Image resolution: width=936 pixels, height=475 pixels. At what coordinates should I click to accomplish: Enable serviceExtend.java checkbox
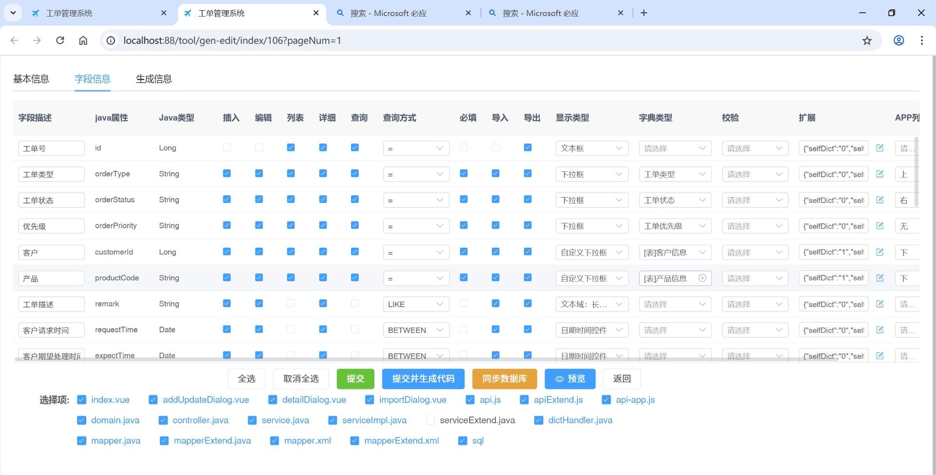430,420
